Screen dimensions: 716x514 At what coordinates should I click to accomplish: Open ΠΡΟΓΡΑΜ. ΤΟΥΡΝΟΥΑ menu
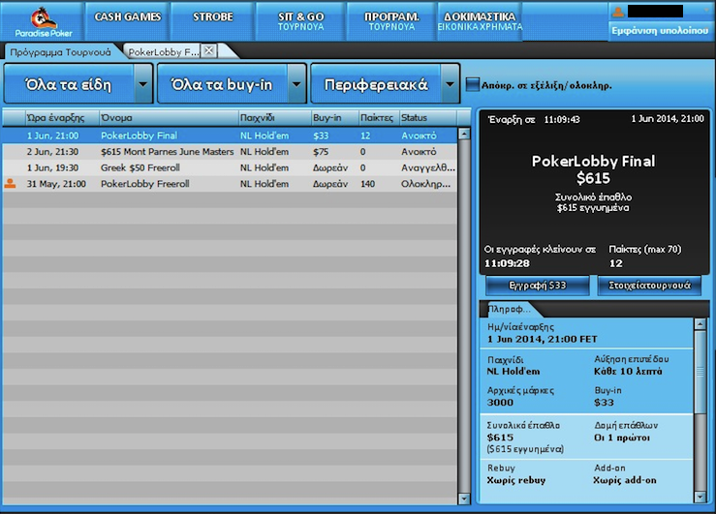[391, 21]
